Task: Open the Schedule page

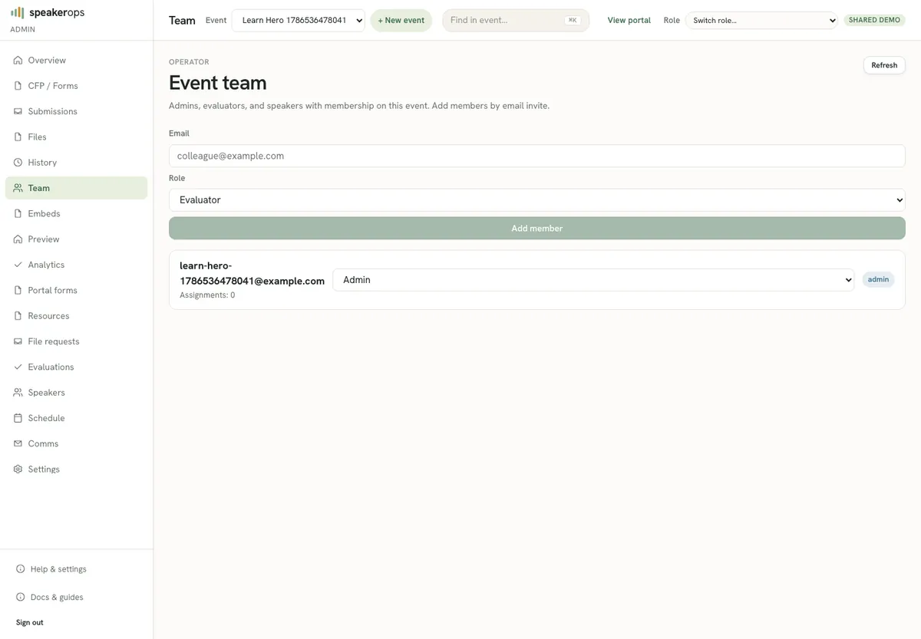Action: click(76, 418)
